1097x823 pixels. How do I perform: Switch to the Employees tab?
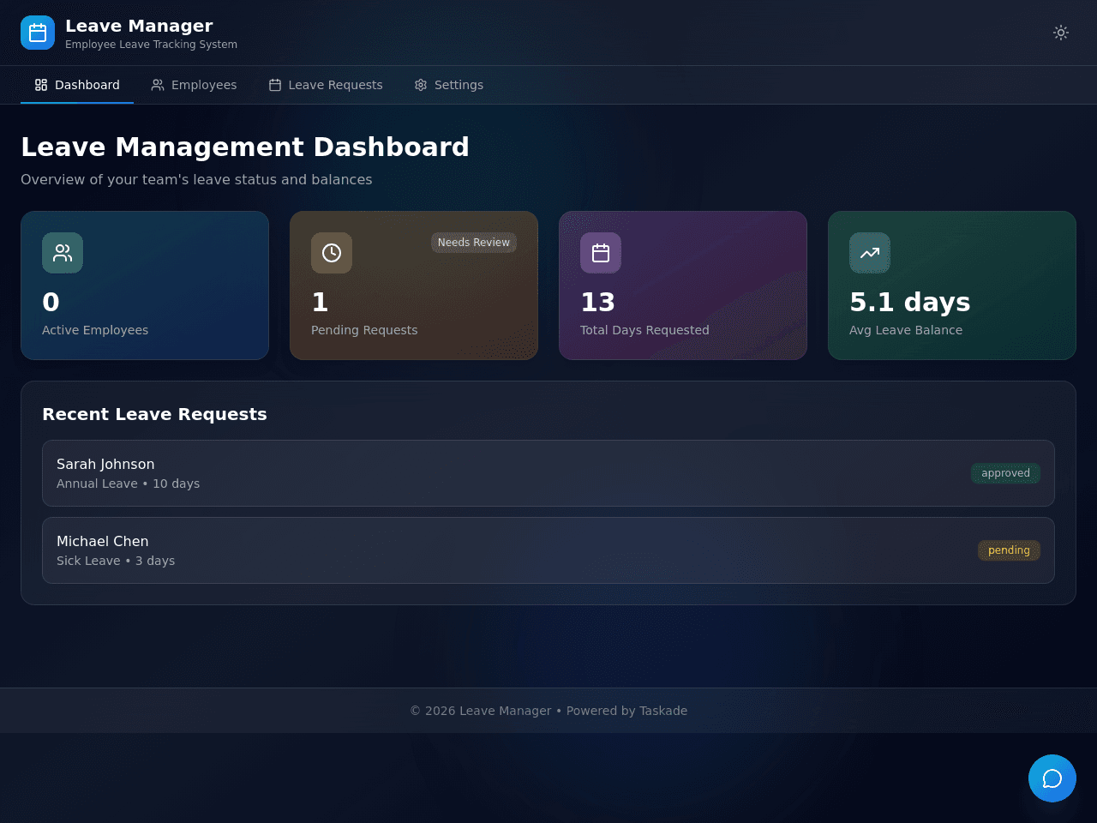(194, 85)
